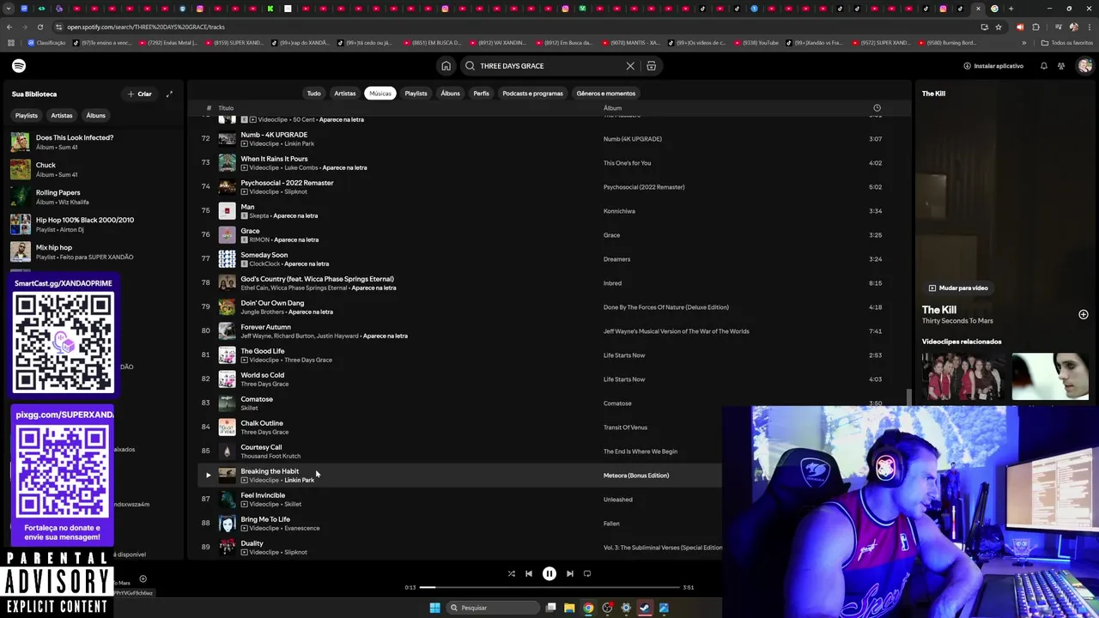The height and width of the screenshot is (618, 1099).
Task: Open OBS Studio from the taskbar
Action: tap(607, 608)
